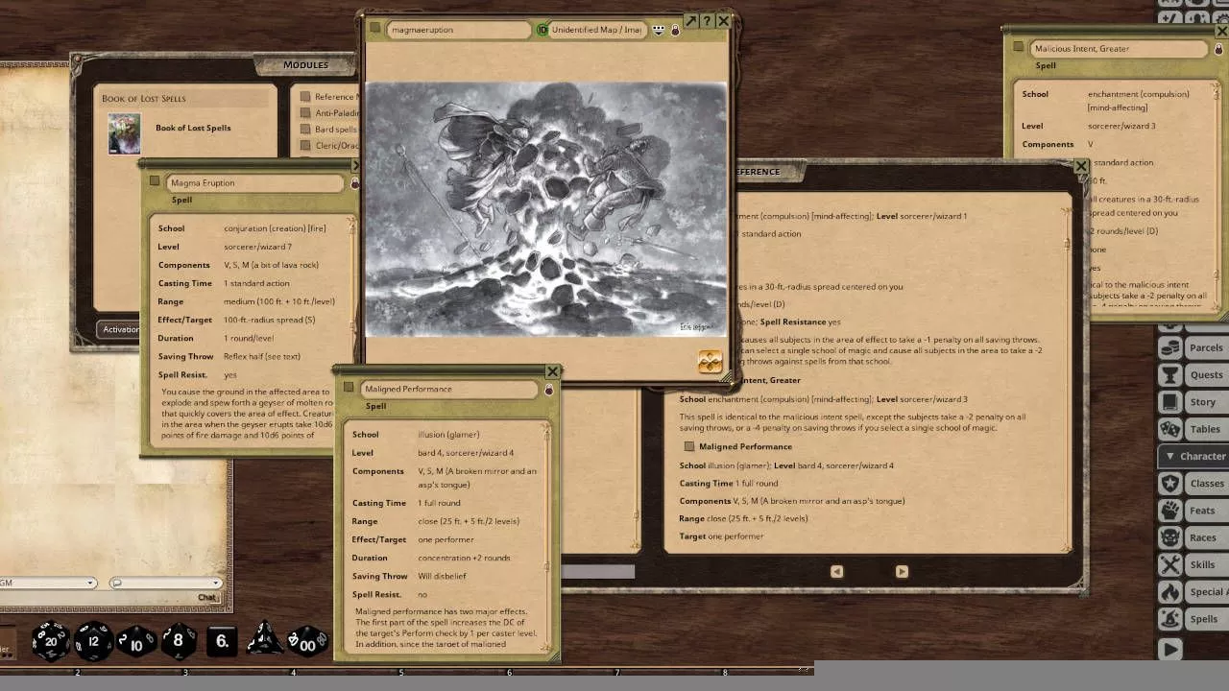The width and height of the screenshot is (1229, 691).
Task: Close the magmaeruption image window
Action: [724, 20]
